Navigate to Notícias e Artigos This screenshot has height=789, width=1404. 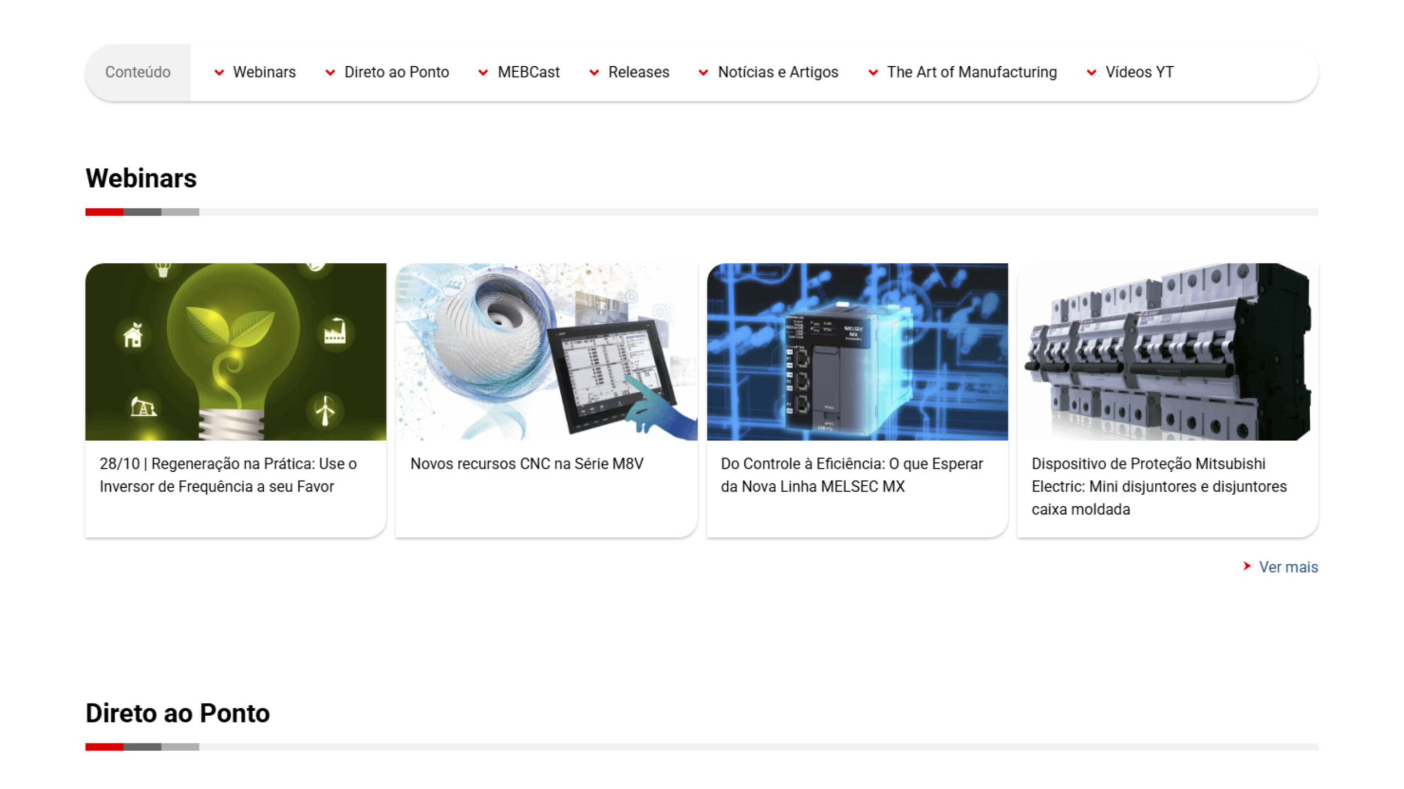(x=778, y=72)
